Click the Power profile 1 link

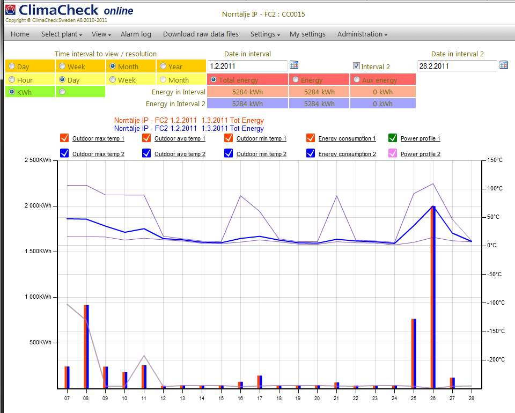(x=420, y=138)
